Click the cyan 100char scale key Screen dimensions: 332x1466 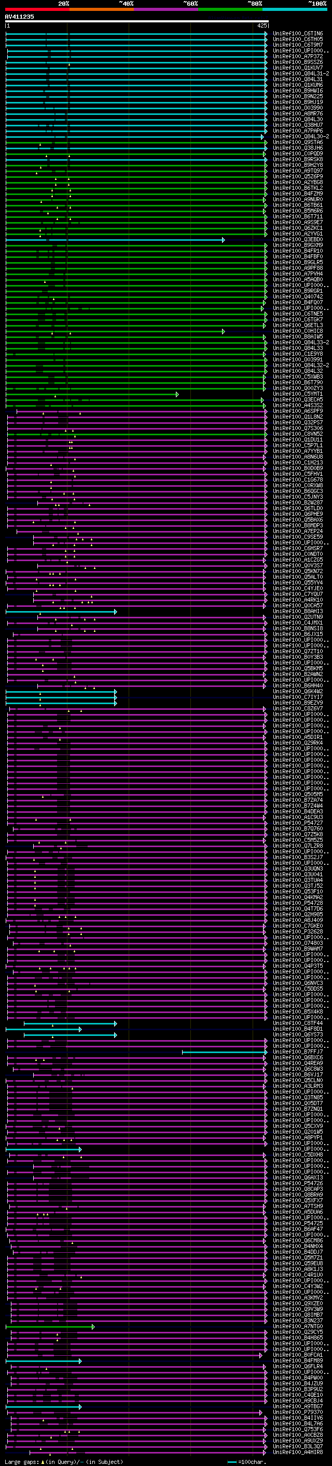[231, 1462]
